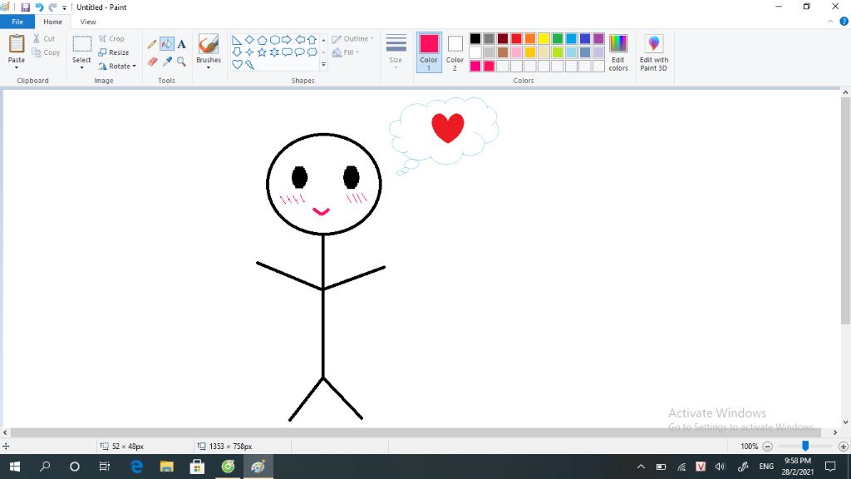
Task: Click the Resize button
Action: point(113,52)
